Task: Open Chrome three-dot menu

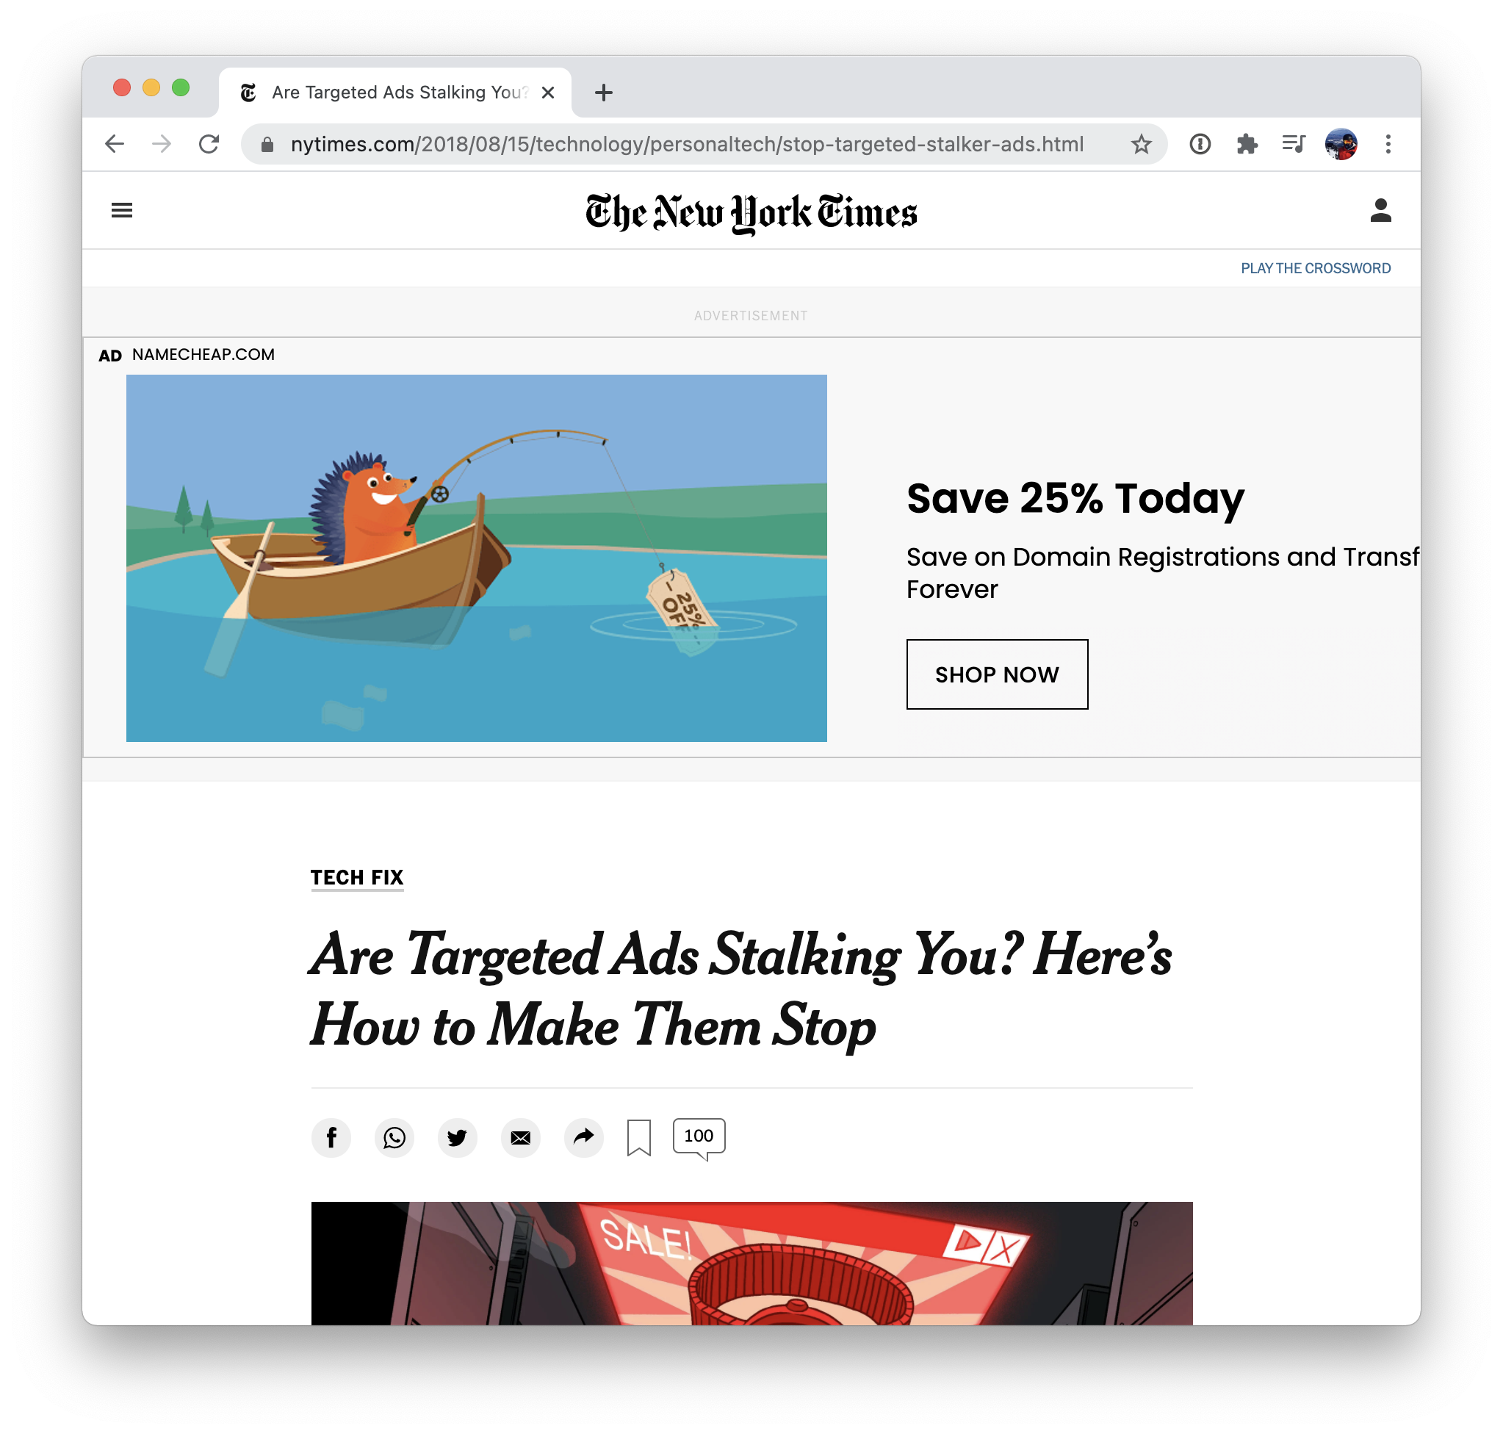Action: [x=1388, y=144]
